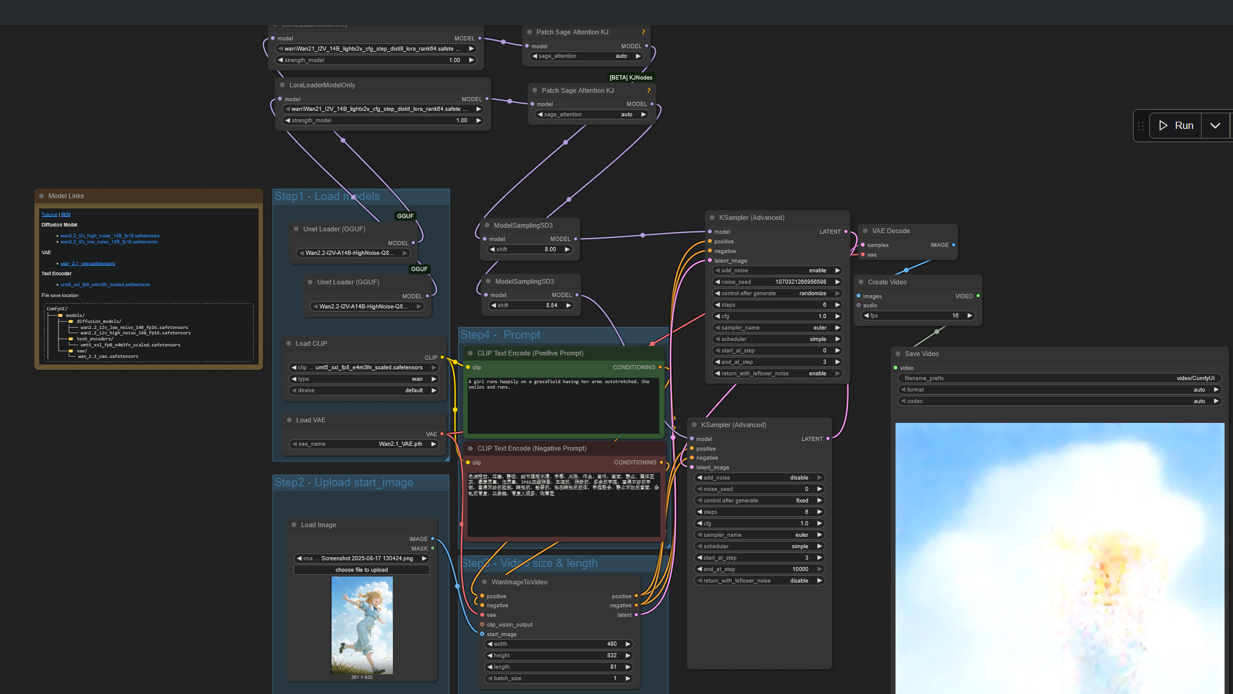Collapse the VAE Decode node via its dot
The image size is (1233, 694).
pos(865,231)
